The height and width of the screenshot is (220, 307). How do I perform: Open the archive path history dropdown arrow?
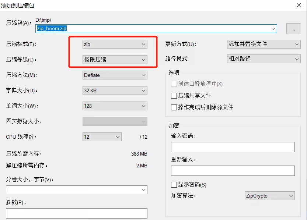tap(273, 29)
